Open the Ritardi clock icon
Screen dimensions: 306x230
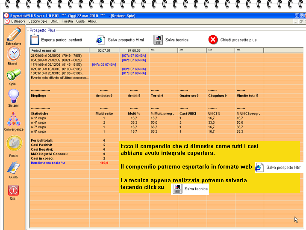point(13,54)
